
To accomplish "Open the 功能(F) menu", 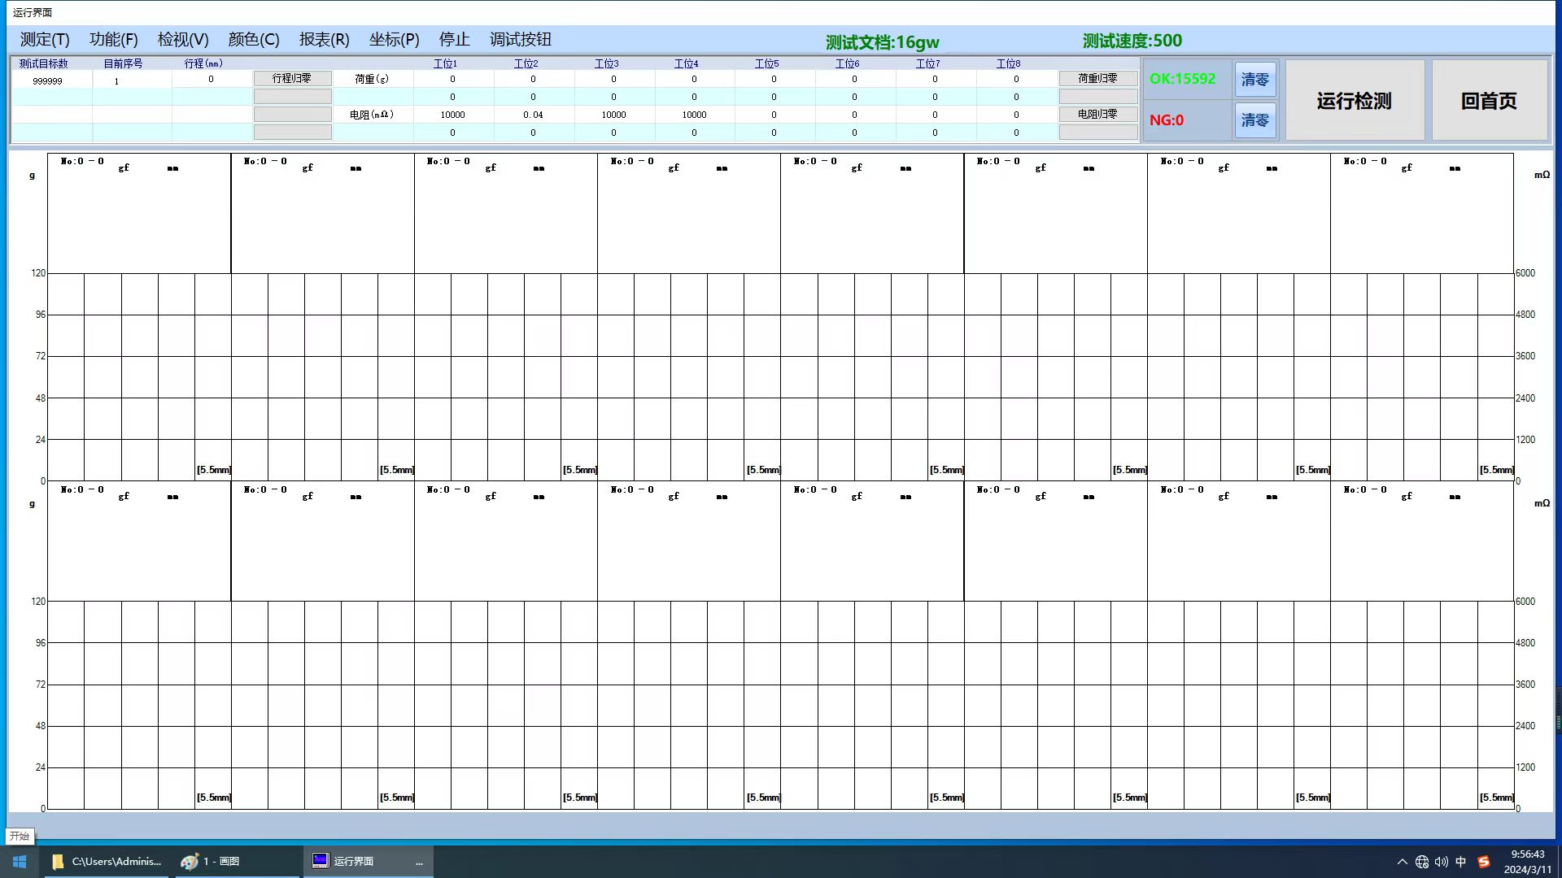I will tap(113, 39).
